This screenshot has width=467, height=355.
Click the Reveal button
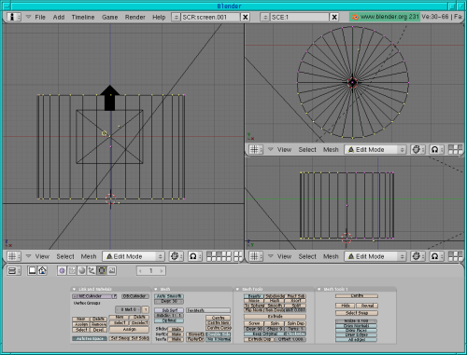pyautogui.click(x=367, y=306)
